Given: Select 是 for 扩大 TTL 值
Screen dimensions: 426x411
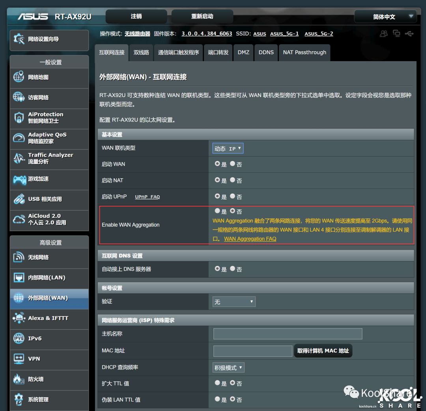Looking at the screenshot, I should pyautogui.click(x=217, y=383).
